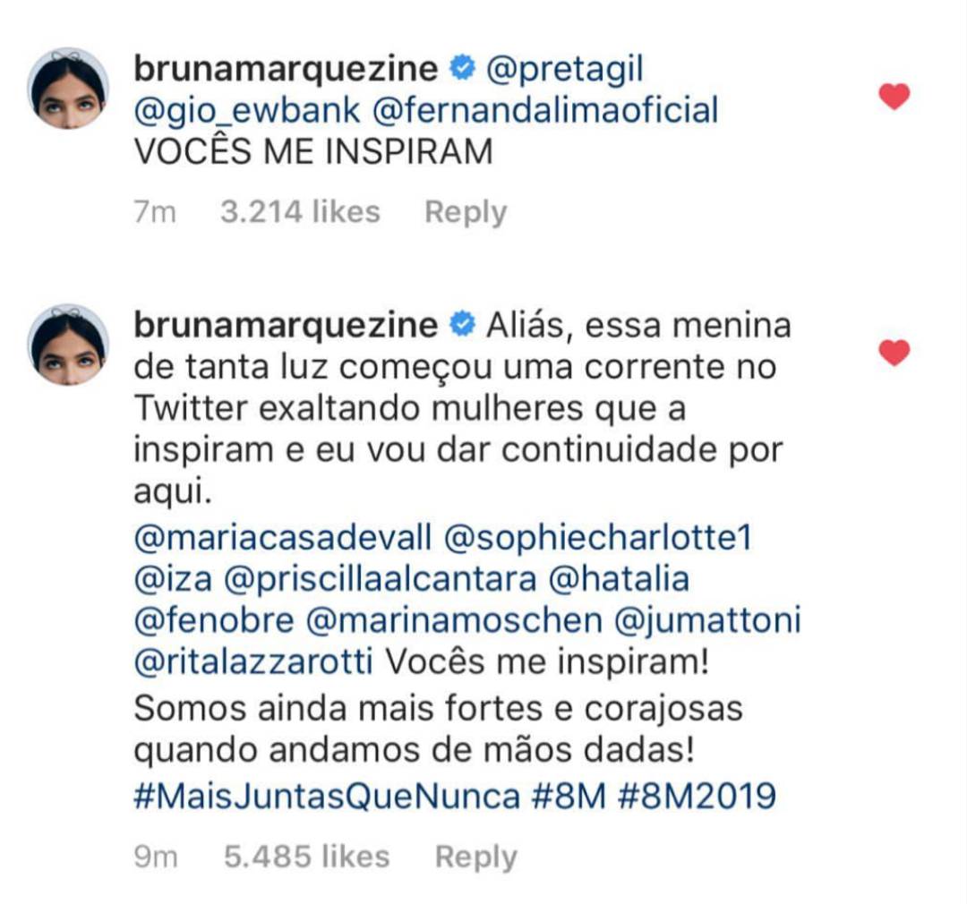View the 3.214 likes list

coord(300,212)
